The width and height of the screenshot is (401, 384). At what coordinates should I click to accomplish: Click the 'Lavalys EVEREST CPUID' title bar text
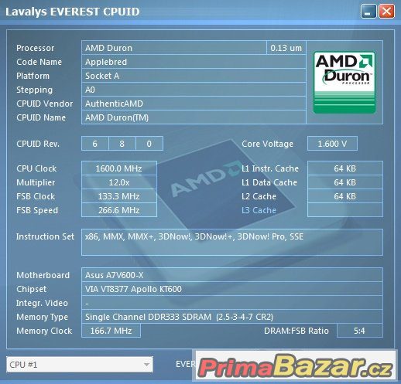click(x=73, y=12)
